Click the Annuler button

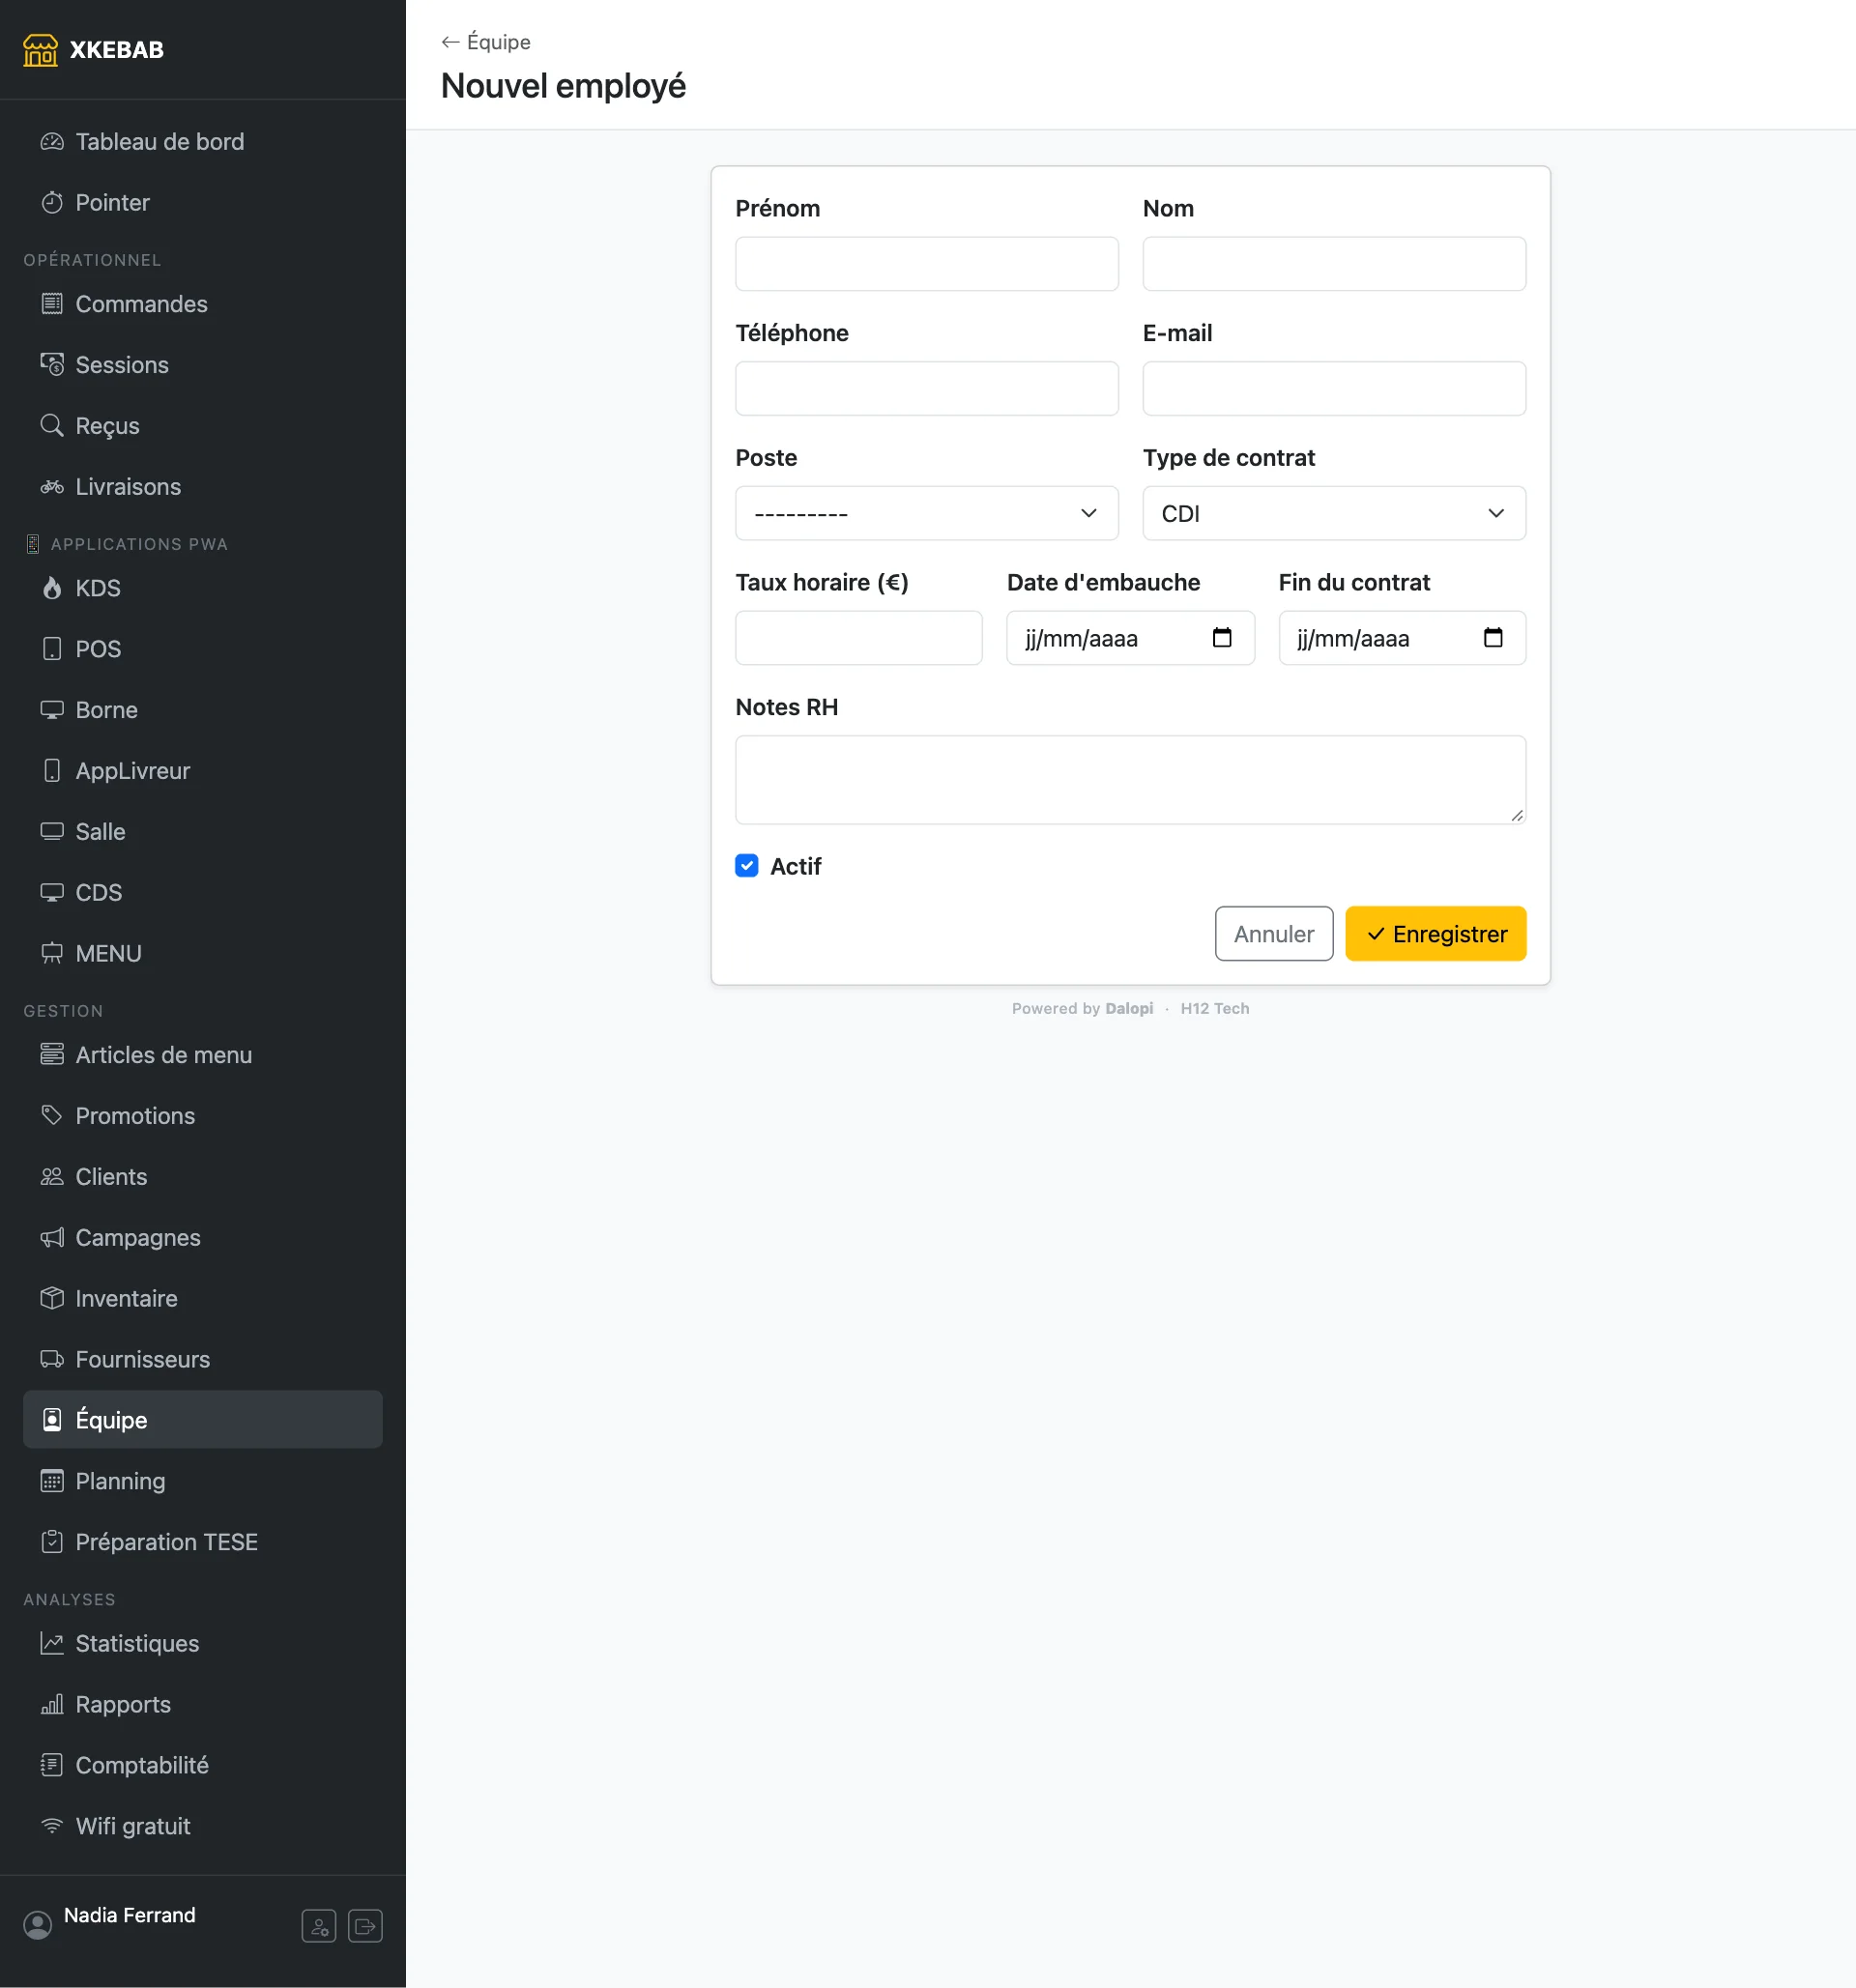pyautogui.click(x=1273, y=934)
